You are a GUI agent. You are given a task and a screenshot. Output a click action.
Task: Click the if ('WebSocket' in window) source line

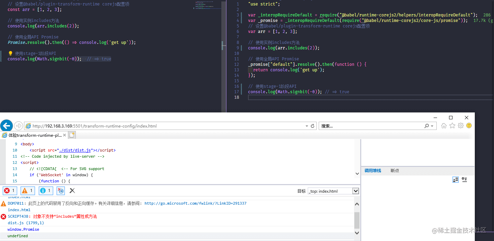(x=61, y=175)
